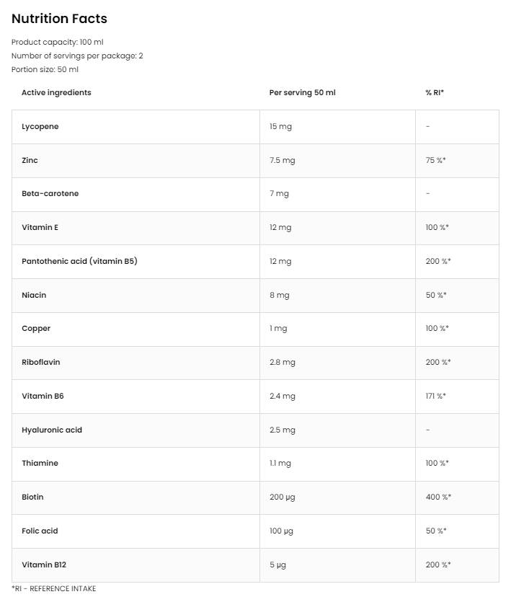Viewport: 511px width, 602px height.
Task: Click the Copper row label
Action: [x=36, y=329]
